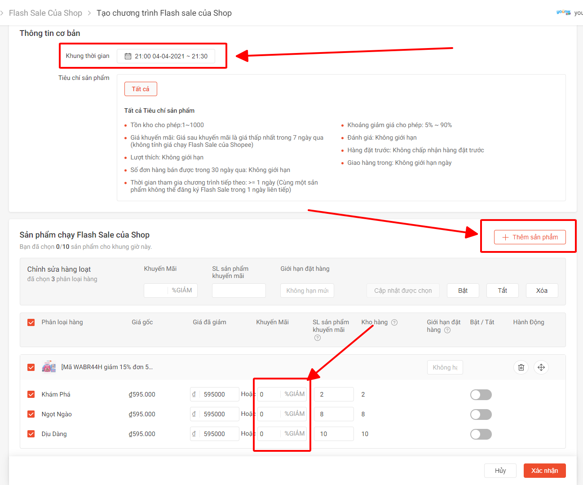This screenshot has height=485, width=583.
Task: Click the Hủy button
Action: 500,471
